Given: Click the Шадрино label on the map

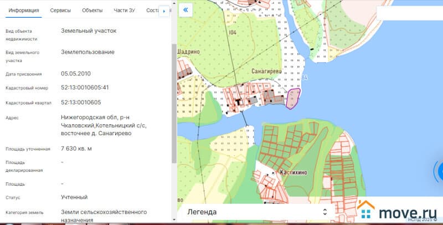Looking at the screenshot, I should click(188, 52).
